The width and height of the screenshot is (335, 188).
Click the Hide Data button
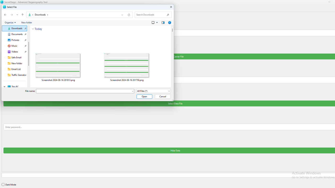coord(175,150)
